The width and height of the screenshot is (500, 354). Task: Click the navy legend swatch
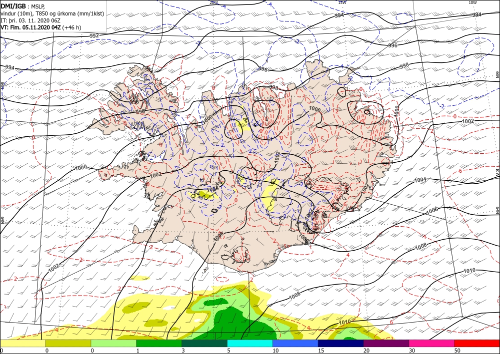click(341, 343)
